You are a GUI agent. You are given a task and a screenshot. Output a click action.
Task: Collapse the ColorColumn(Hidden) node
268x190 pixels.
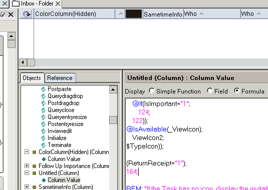[x=27, y=152]
